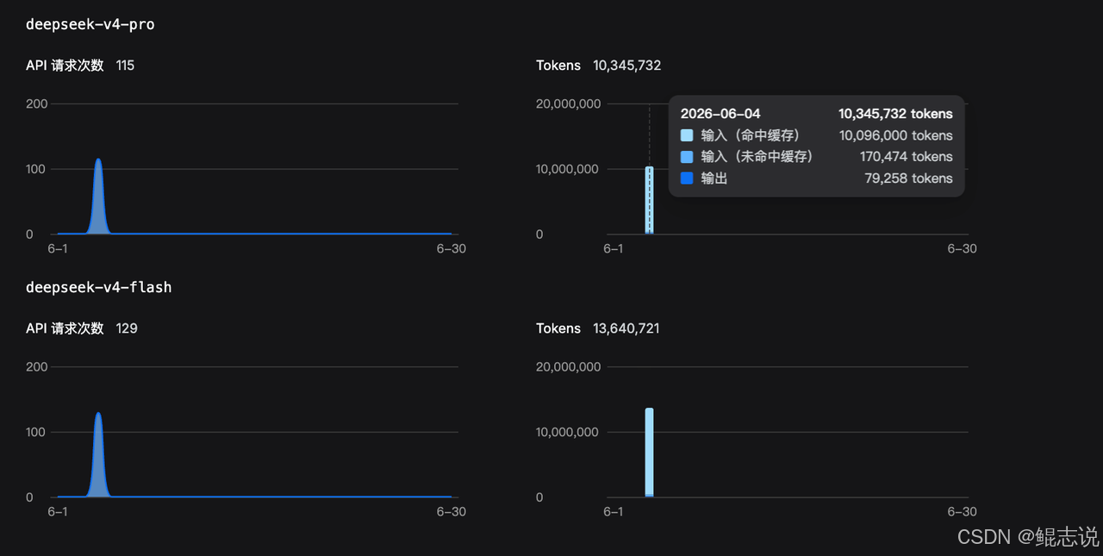1103x556 pixels.
Task: Select the deepseek-v4-pro model heading
Action: (x=90, y=24)
